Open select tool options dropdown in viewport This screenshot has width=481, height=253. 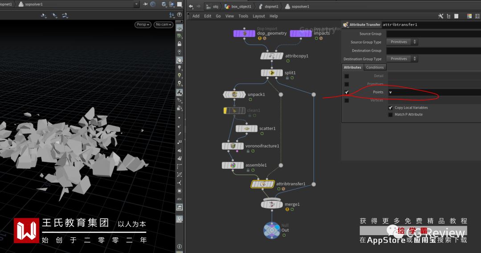[x=44, y=15]
